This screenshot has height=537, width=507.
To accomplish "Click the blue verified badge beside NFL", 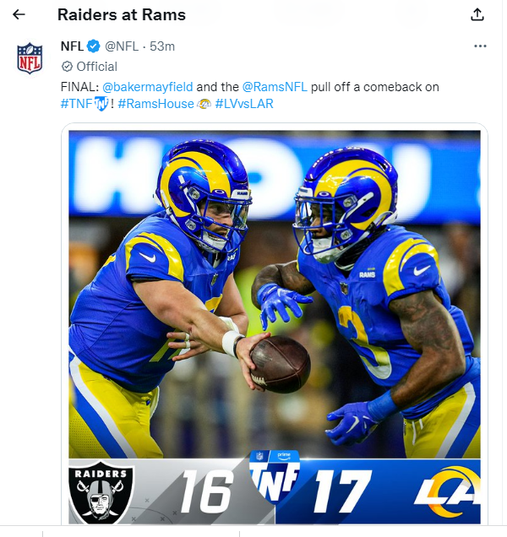I will [95, 46].
